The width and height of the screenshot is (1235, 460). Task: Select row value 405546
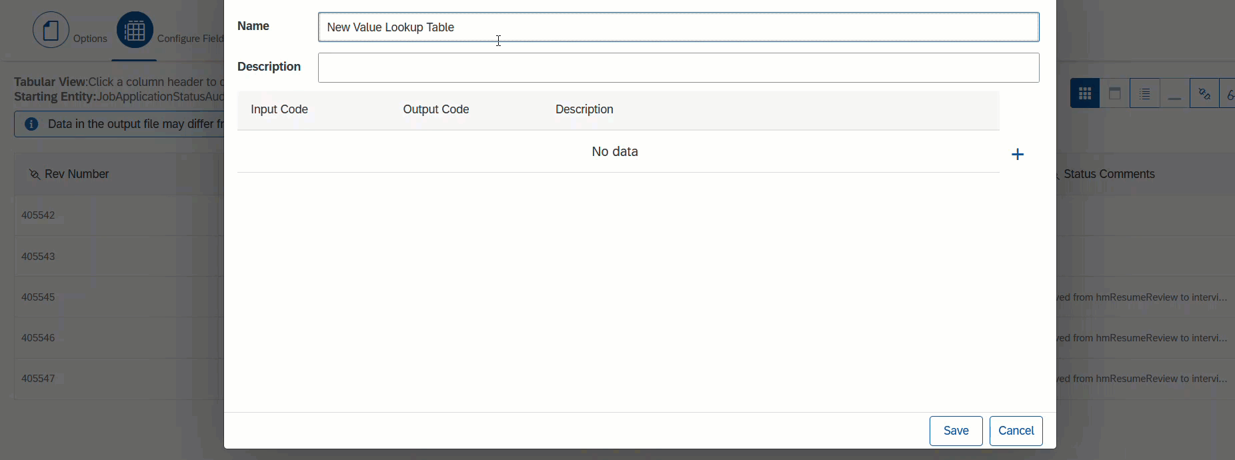(38, 338)
